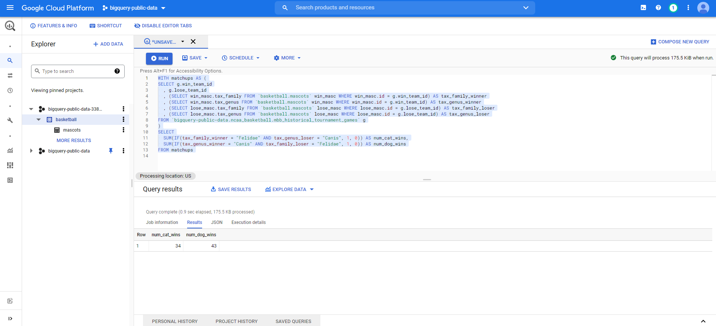
Task: View the notifications badge showing 1
Action: pyautogui.click(x=673, y=7)
